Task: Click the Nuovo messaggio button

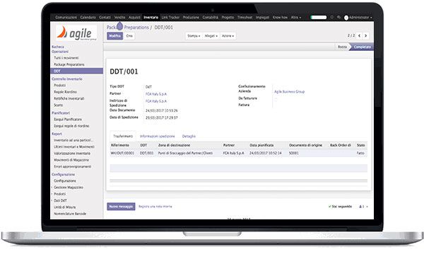Action: [x=121, y=207]
